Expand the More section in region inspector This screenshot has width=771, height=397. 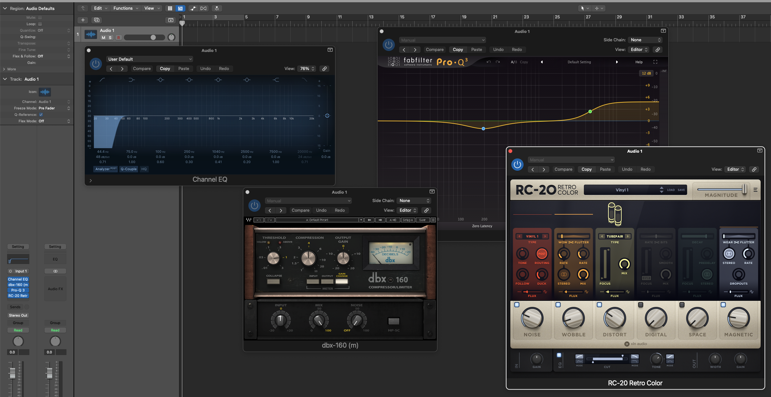[x=9, y=69]
